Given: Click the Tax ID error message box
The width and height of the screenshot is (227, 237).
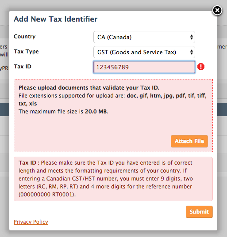Looking at the screenshot, I should pyautogui.click(x=113, y=179).
